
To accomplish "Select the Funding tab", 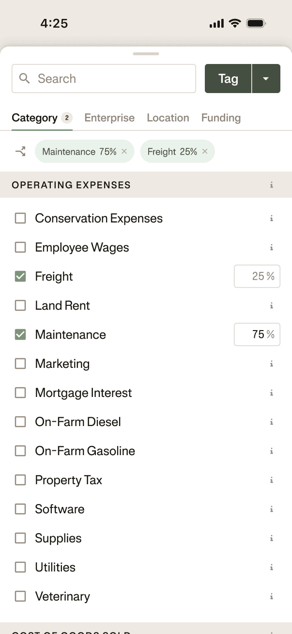I will point(221,118).
